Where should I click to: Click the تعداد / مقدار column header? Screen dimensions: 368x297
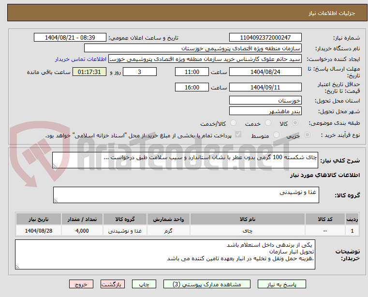click(82, 219)
